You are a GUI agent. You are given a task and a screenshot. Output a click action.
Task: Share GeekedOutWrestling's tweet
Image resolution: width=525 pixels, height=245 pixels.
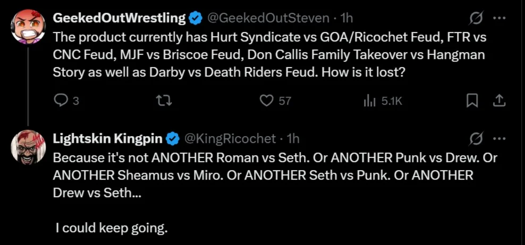click(x=499, y=100)
